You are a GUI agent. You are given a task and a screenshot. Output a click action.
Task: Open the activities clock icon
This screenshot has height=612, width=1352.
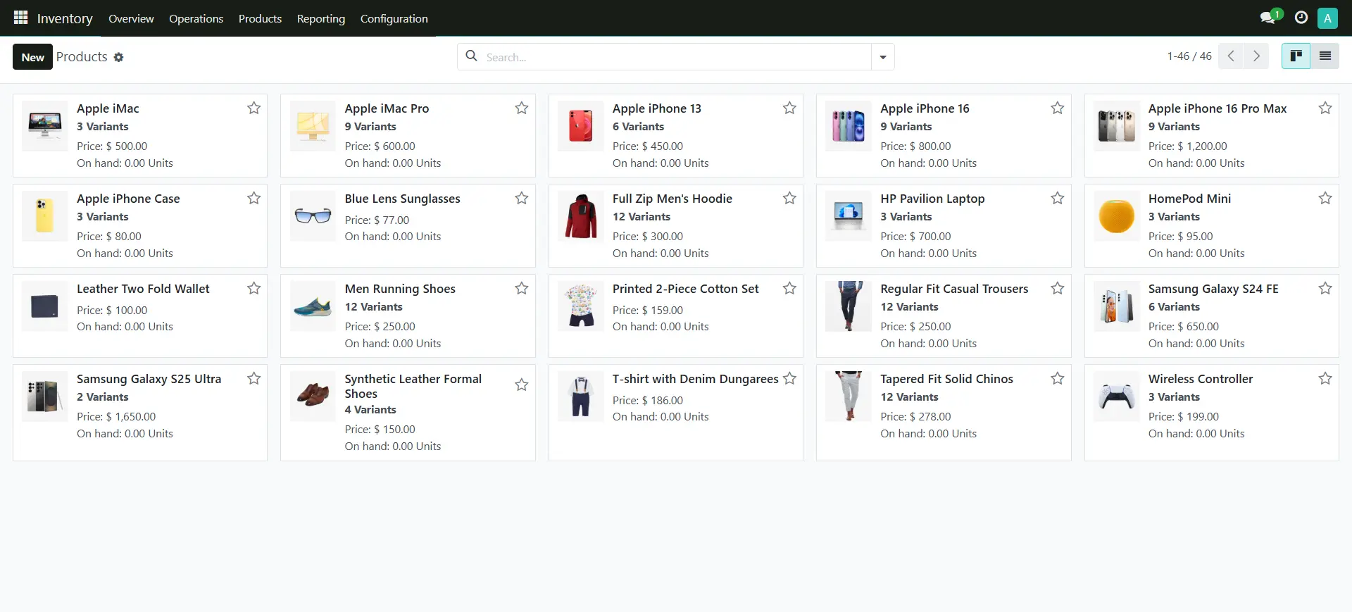pyautogui.click(x=1301, y=18)
